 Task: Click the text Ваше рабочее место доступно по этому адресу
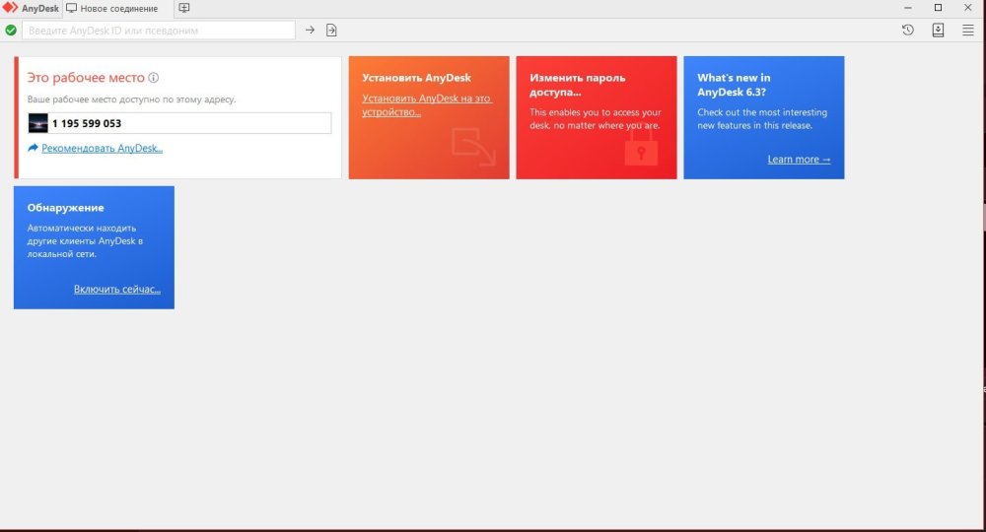click(x=131, y=100)
